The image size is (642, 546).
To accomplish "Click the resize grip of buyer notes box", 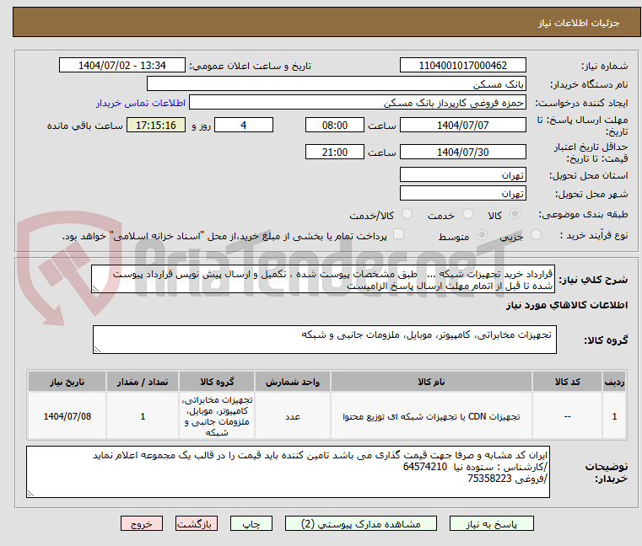I will pyautogui.click(x=30, y=494).
